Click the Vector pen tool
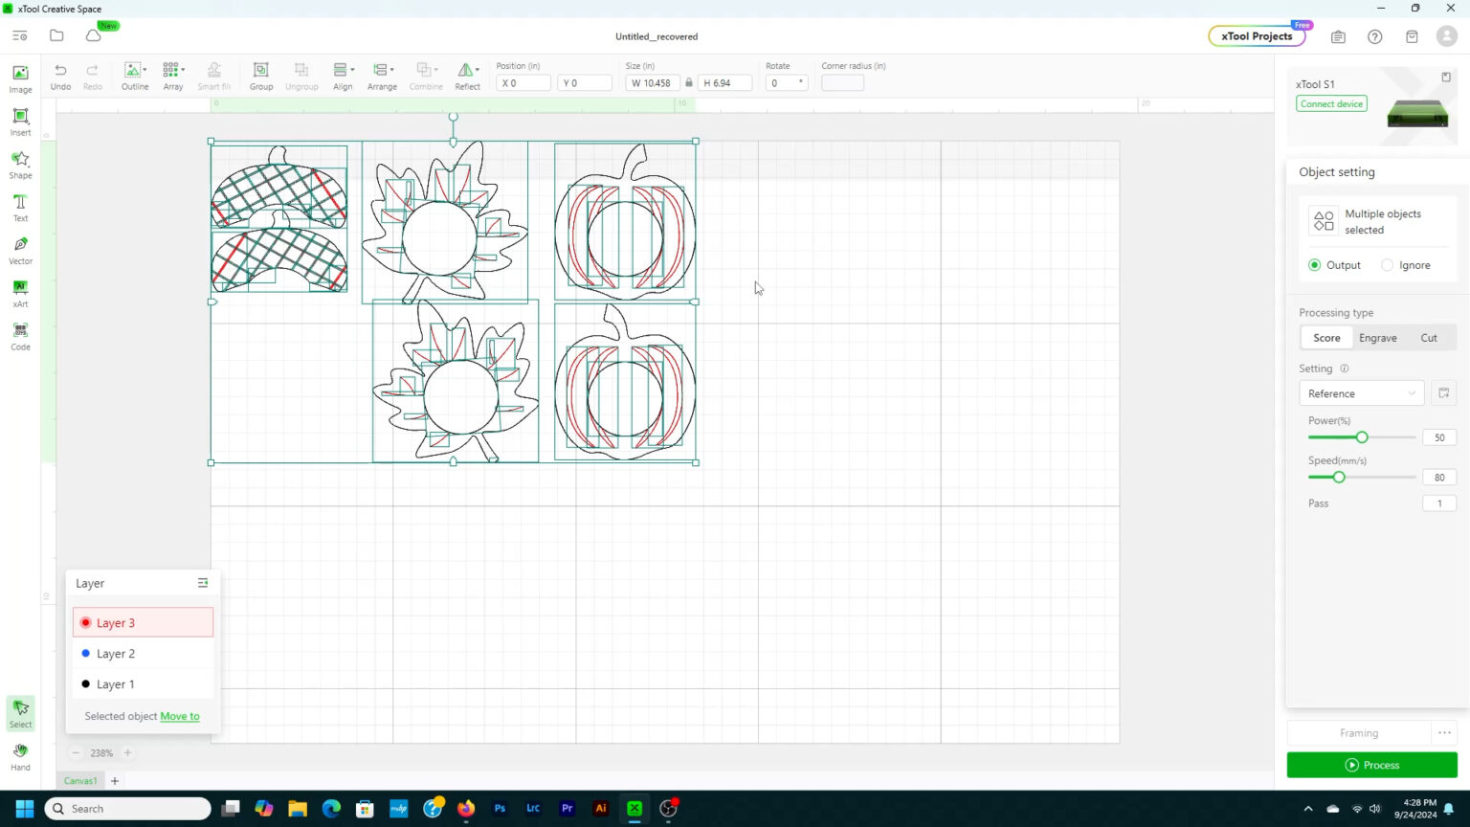 (x=20, y=250)
